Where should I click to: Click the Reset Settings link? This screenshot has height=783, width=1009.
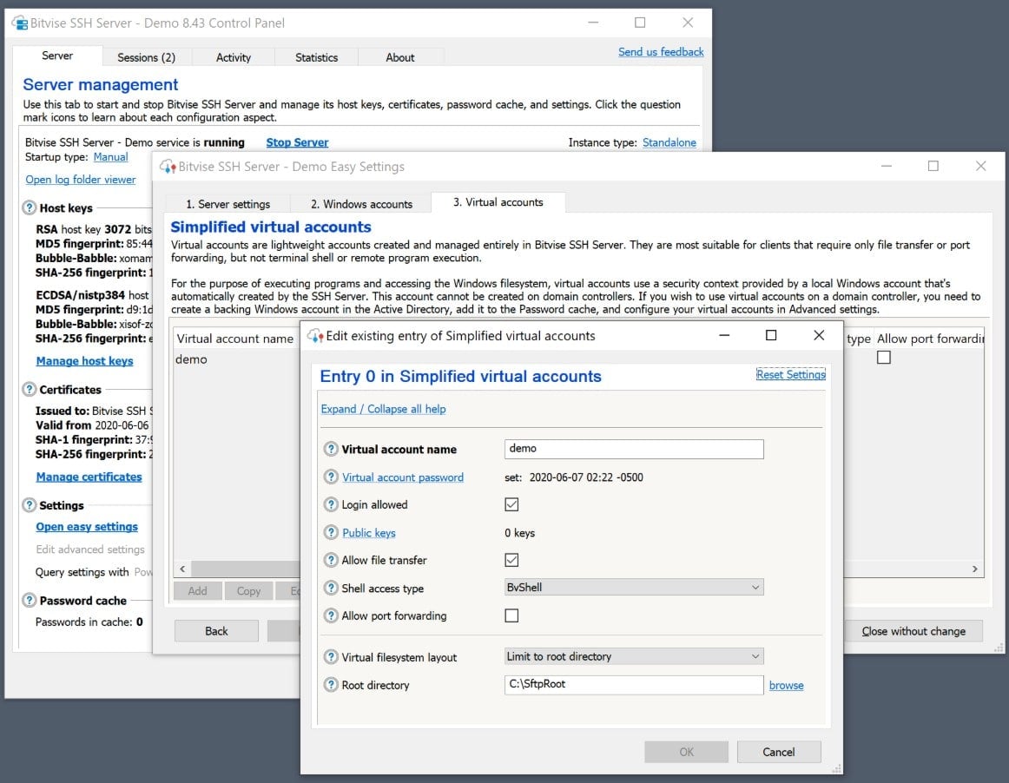[791, 374]
